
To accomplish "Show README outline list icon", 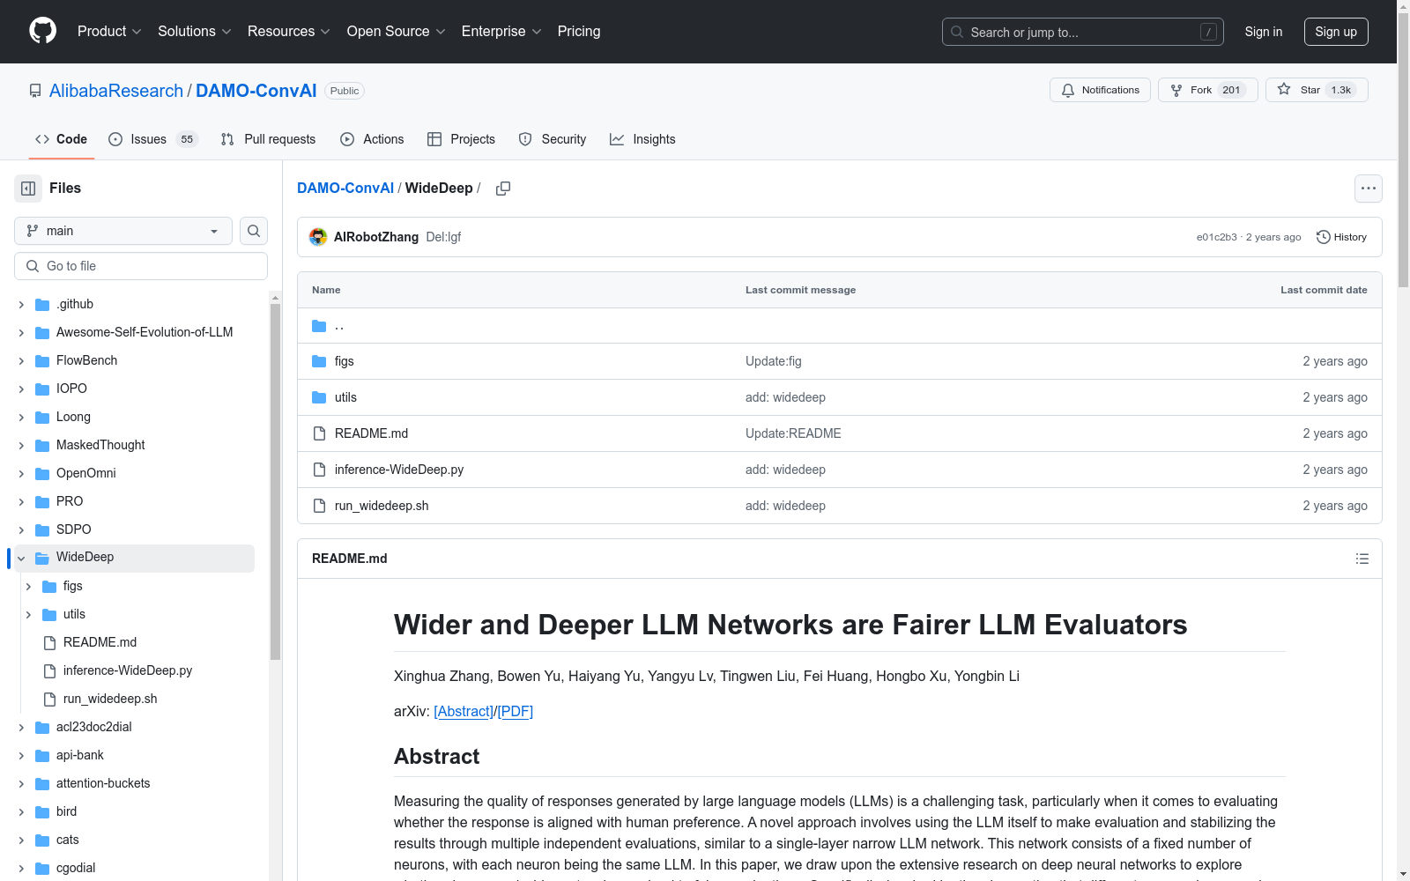I will click(x=1362, y=559).
